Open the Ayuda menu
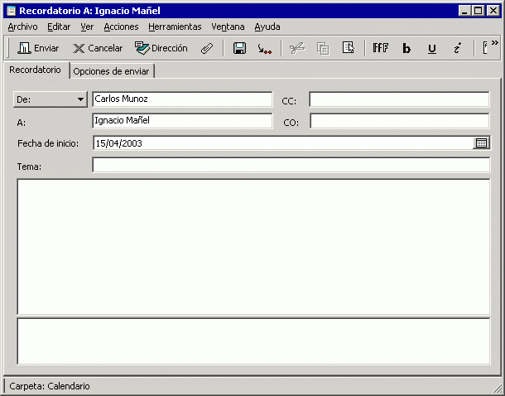Viewport: 505px width, 396px height. point(267,27)
